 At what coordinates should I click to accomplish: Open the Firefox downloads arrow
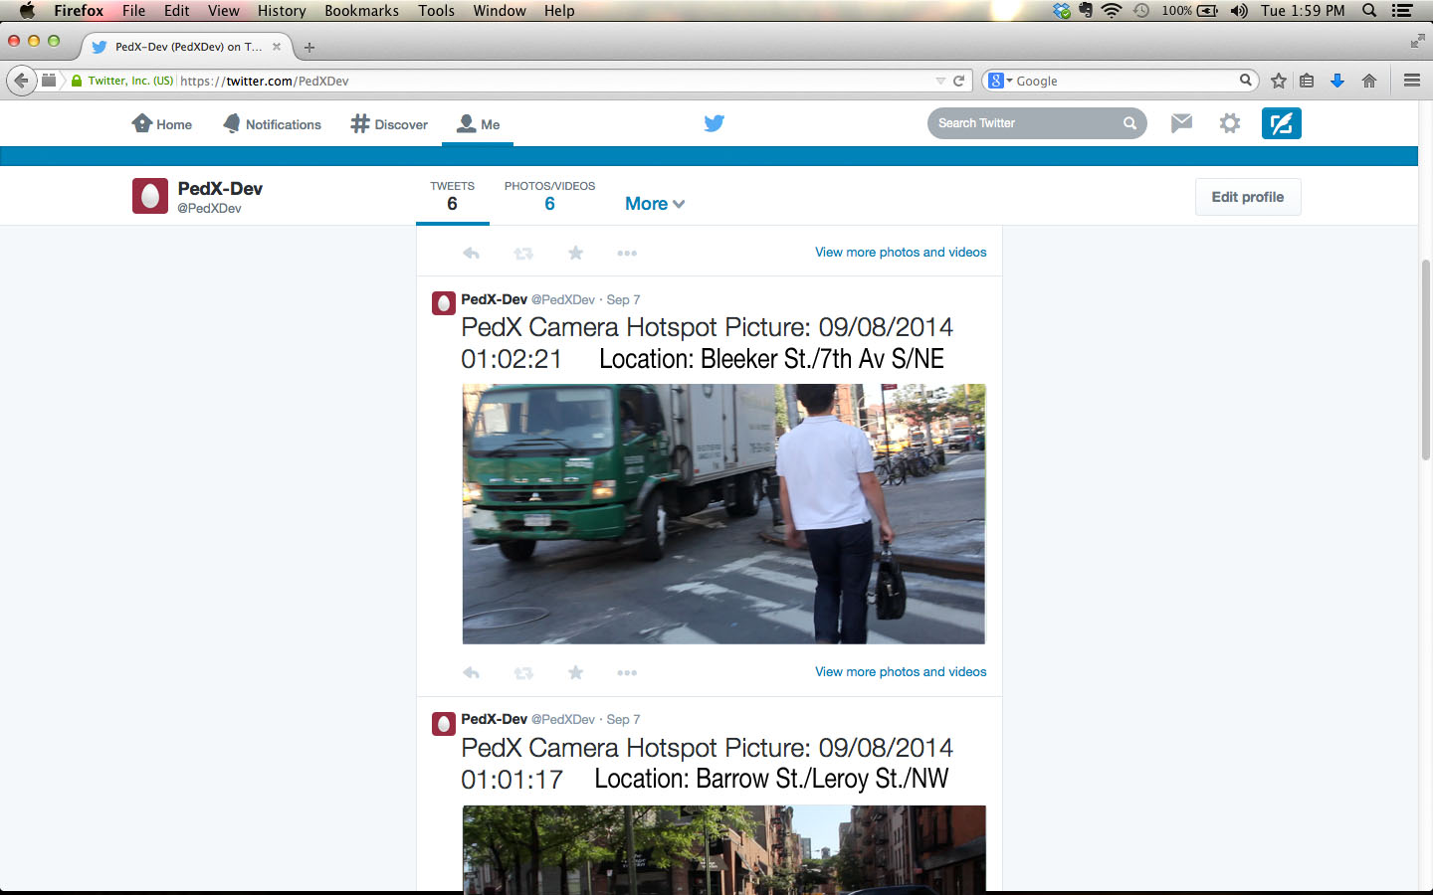tap(1337, 81)
